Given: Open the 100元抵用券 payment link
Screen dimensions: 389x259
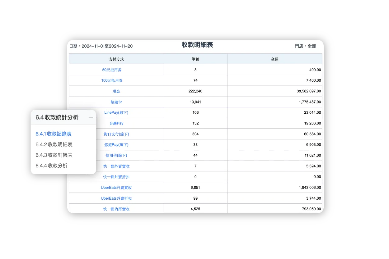Looking at the screenshot, I should click(112, 80).
